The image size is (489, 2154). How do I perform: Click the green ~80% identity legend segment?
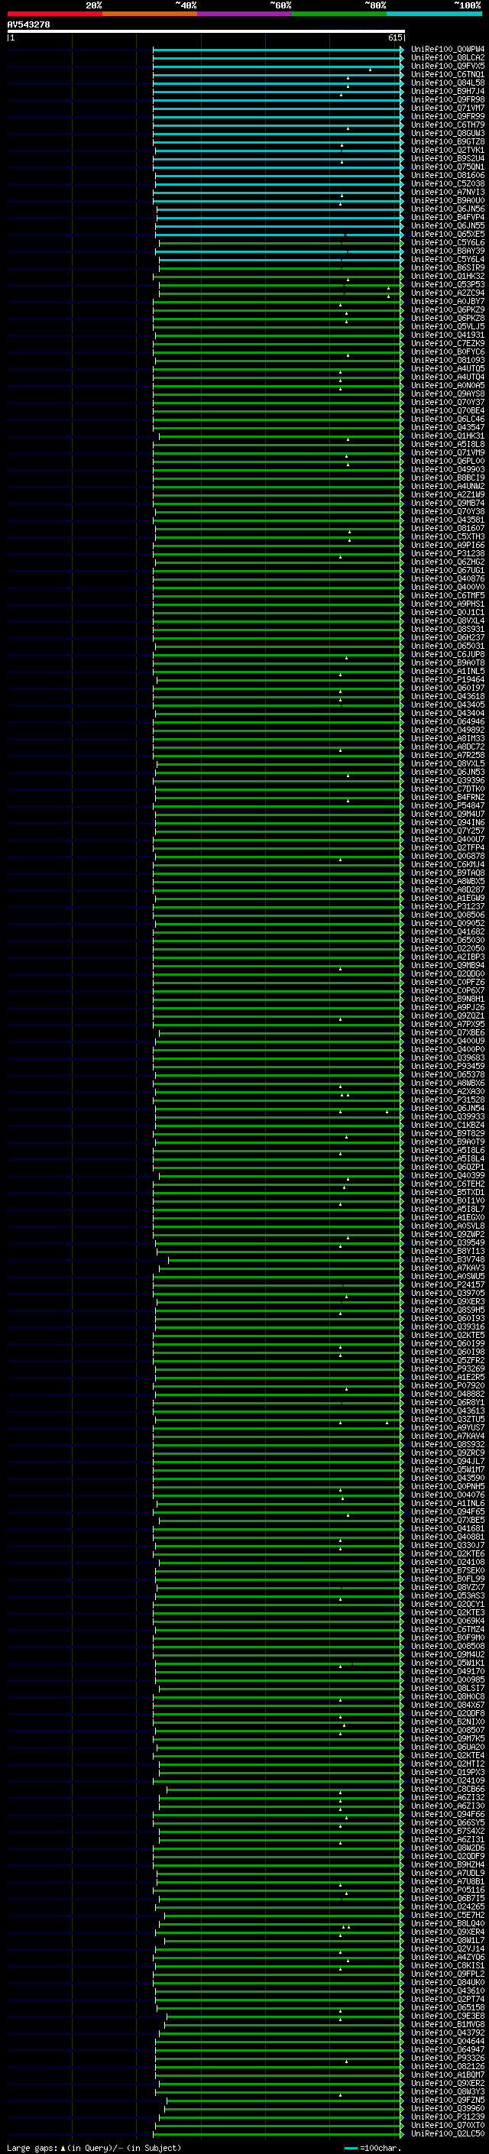(338, 14)
